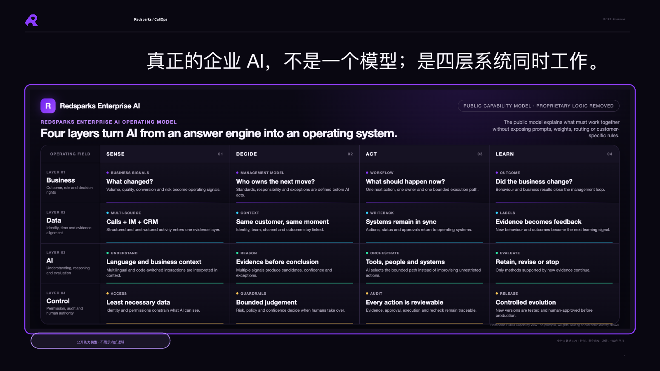Click 'Only methods supported by new evidence continue.'
Screen dimensions: 660x371
point(543,270)
